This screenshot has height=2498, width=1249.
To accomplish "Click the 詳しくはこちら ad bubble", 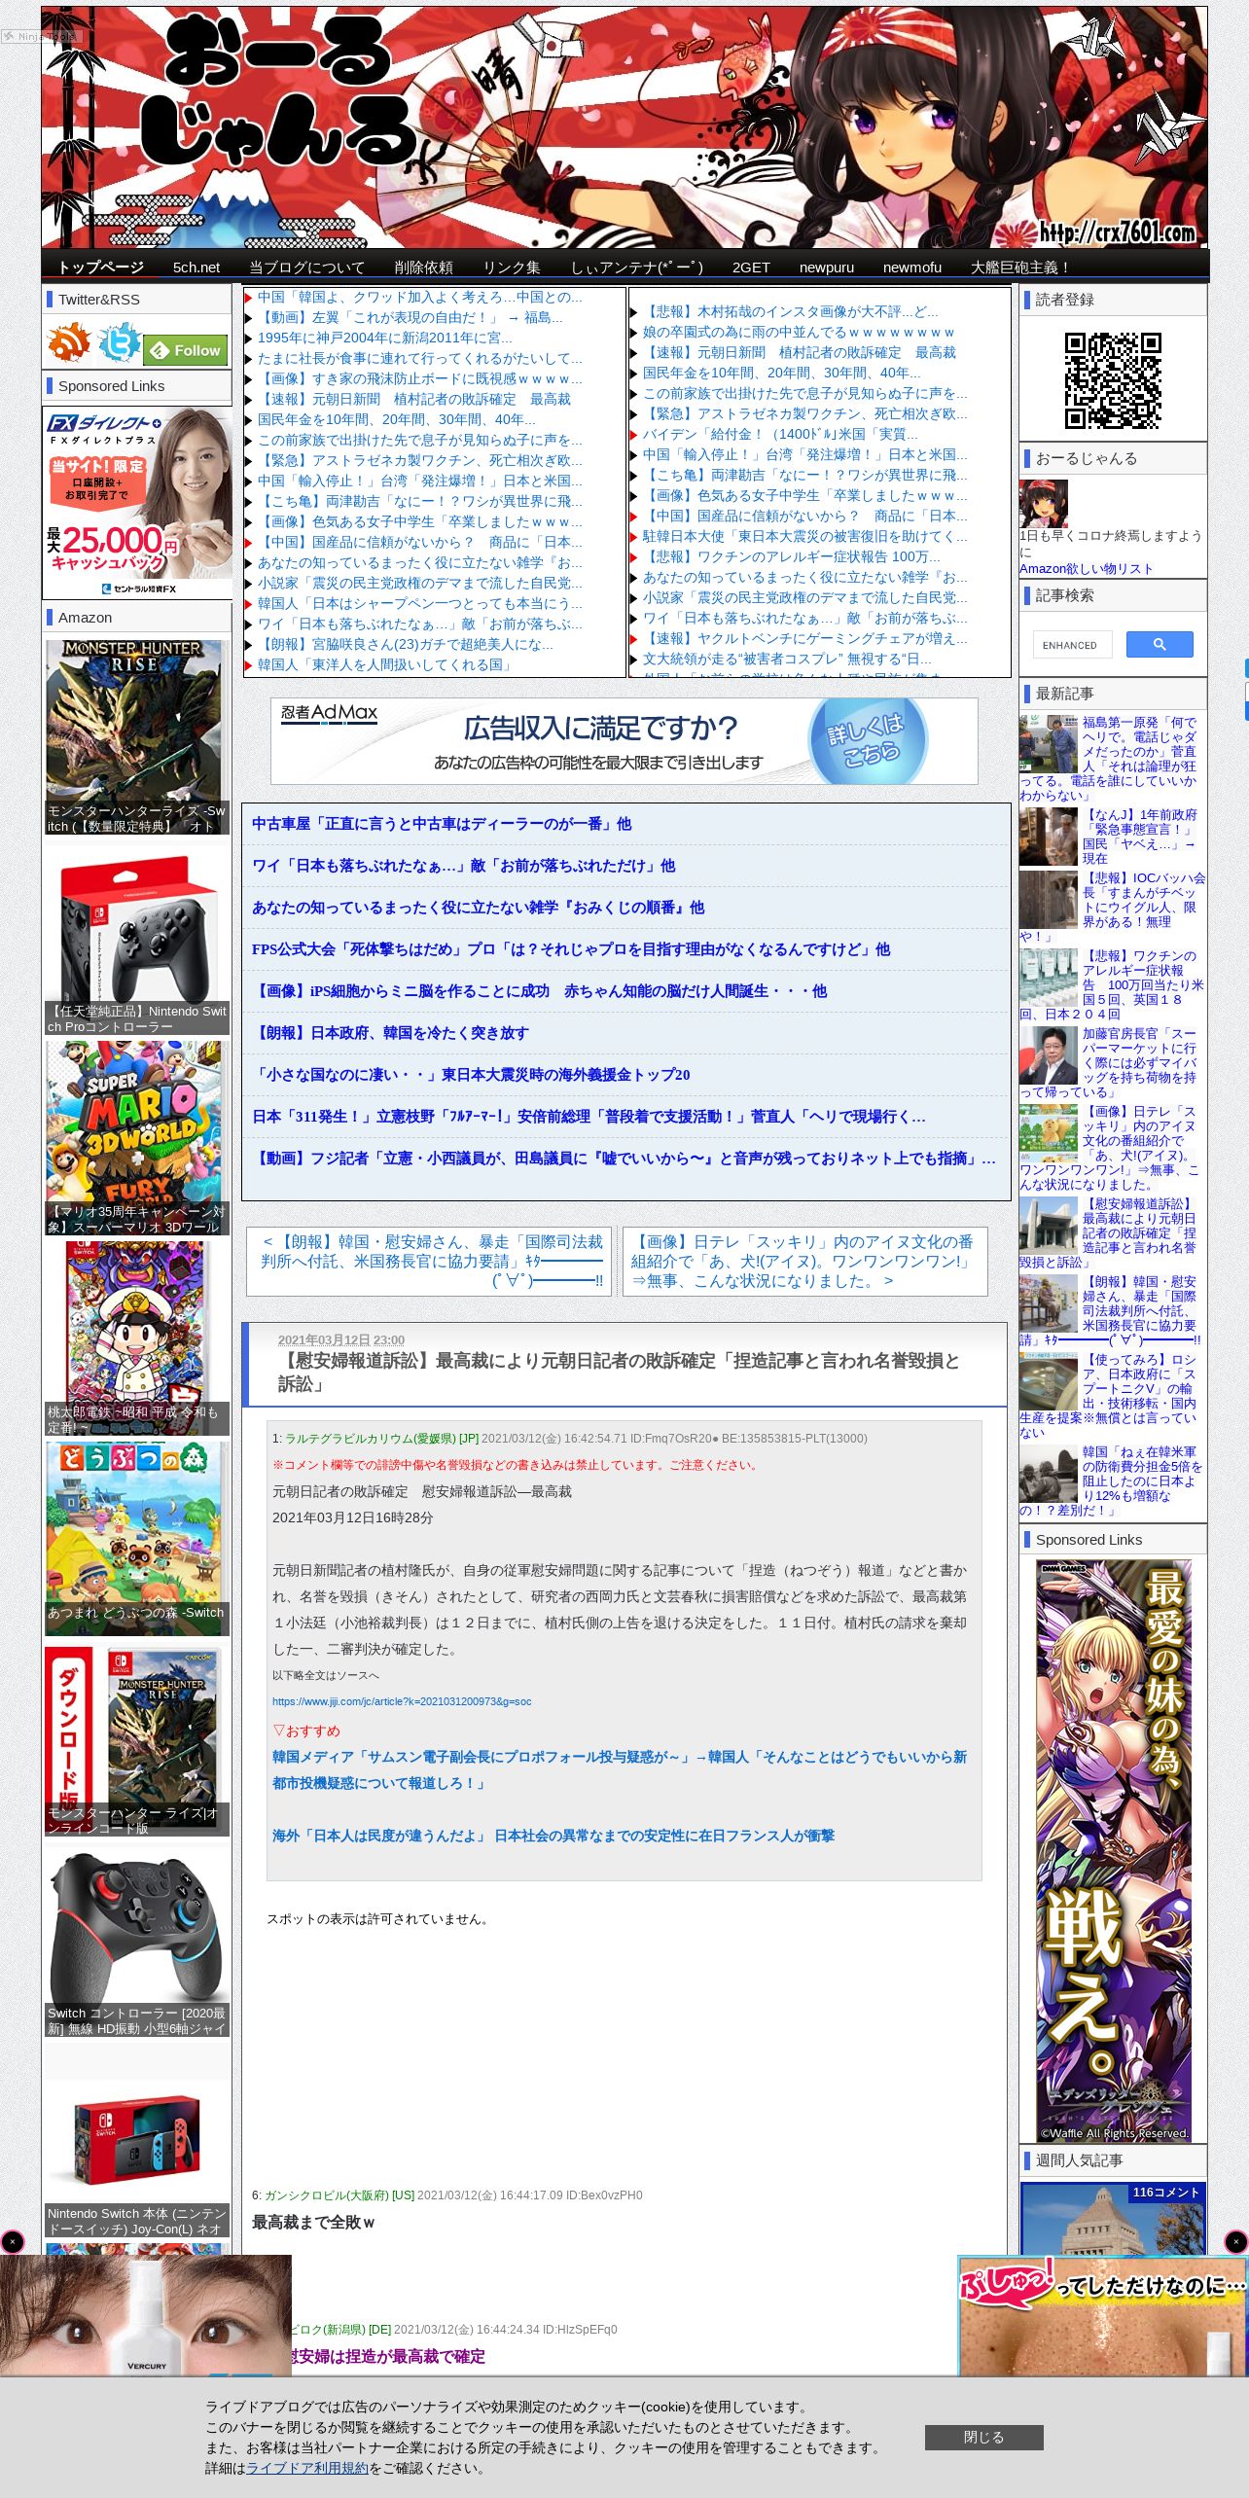I will tap(868, 740).
